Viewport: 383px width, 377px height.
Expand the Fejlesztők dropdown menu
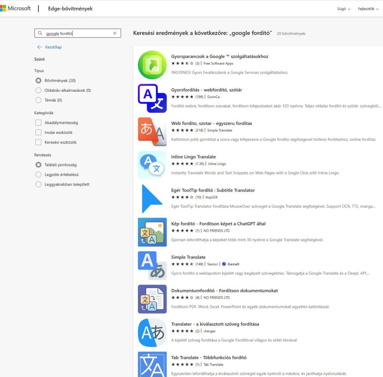point(368,9)
